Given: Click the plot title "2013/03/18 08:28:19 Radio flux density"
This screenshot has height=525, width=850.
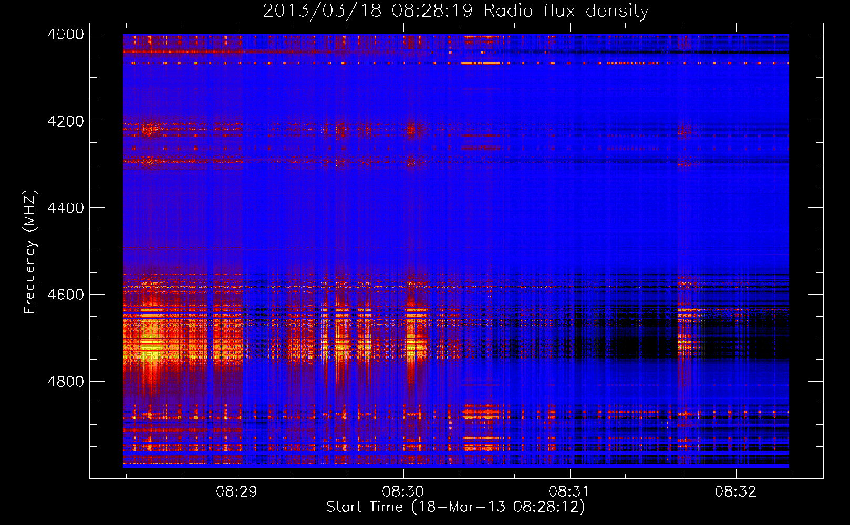Looking at the screenshot, I should tap(455, 11).
